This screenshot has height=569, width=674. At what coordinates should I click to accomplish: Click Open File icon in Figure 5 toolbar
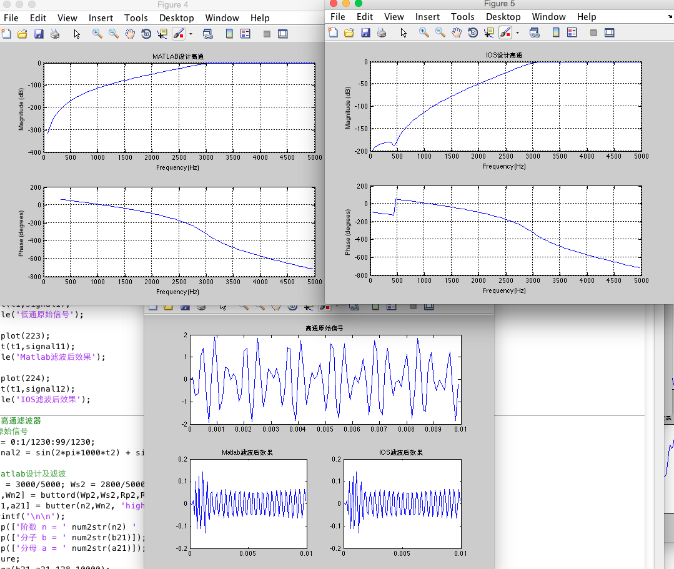click(349, 32)
